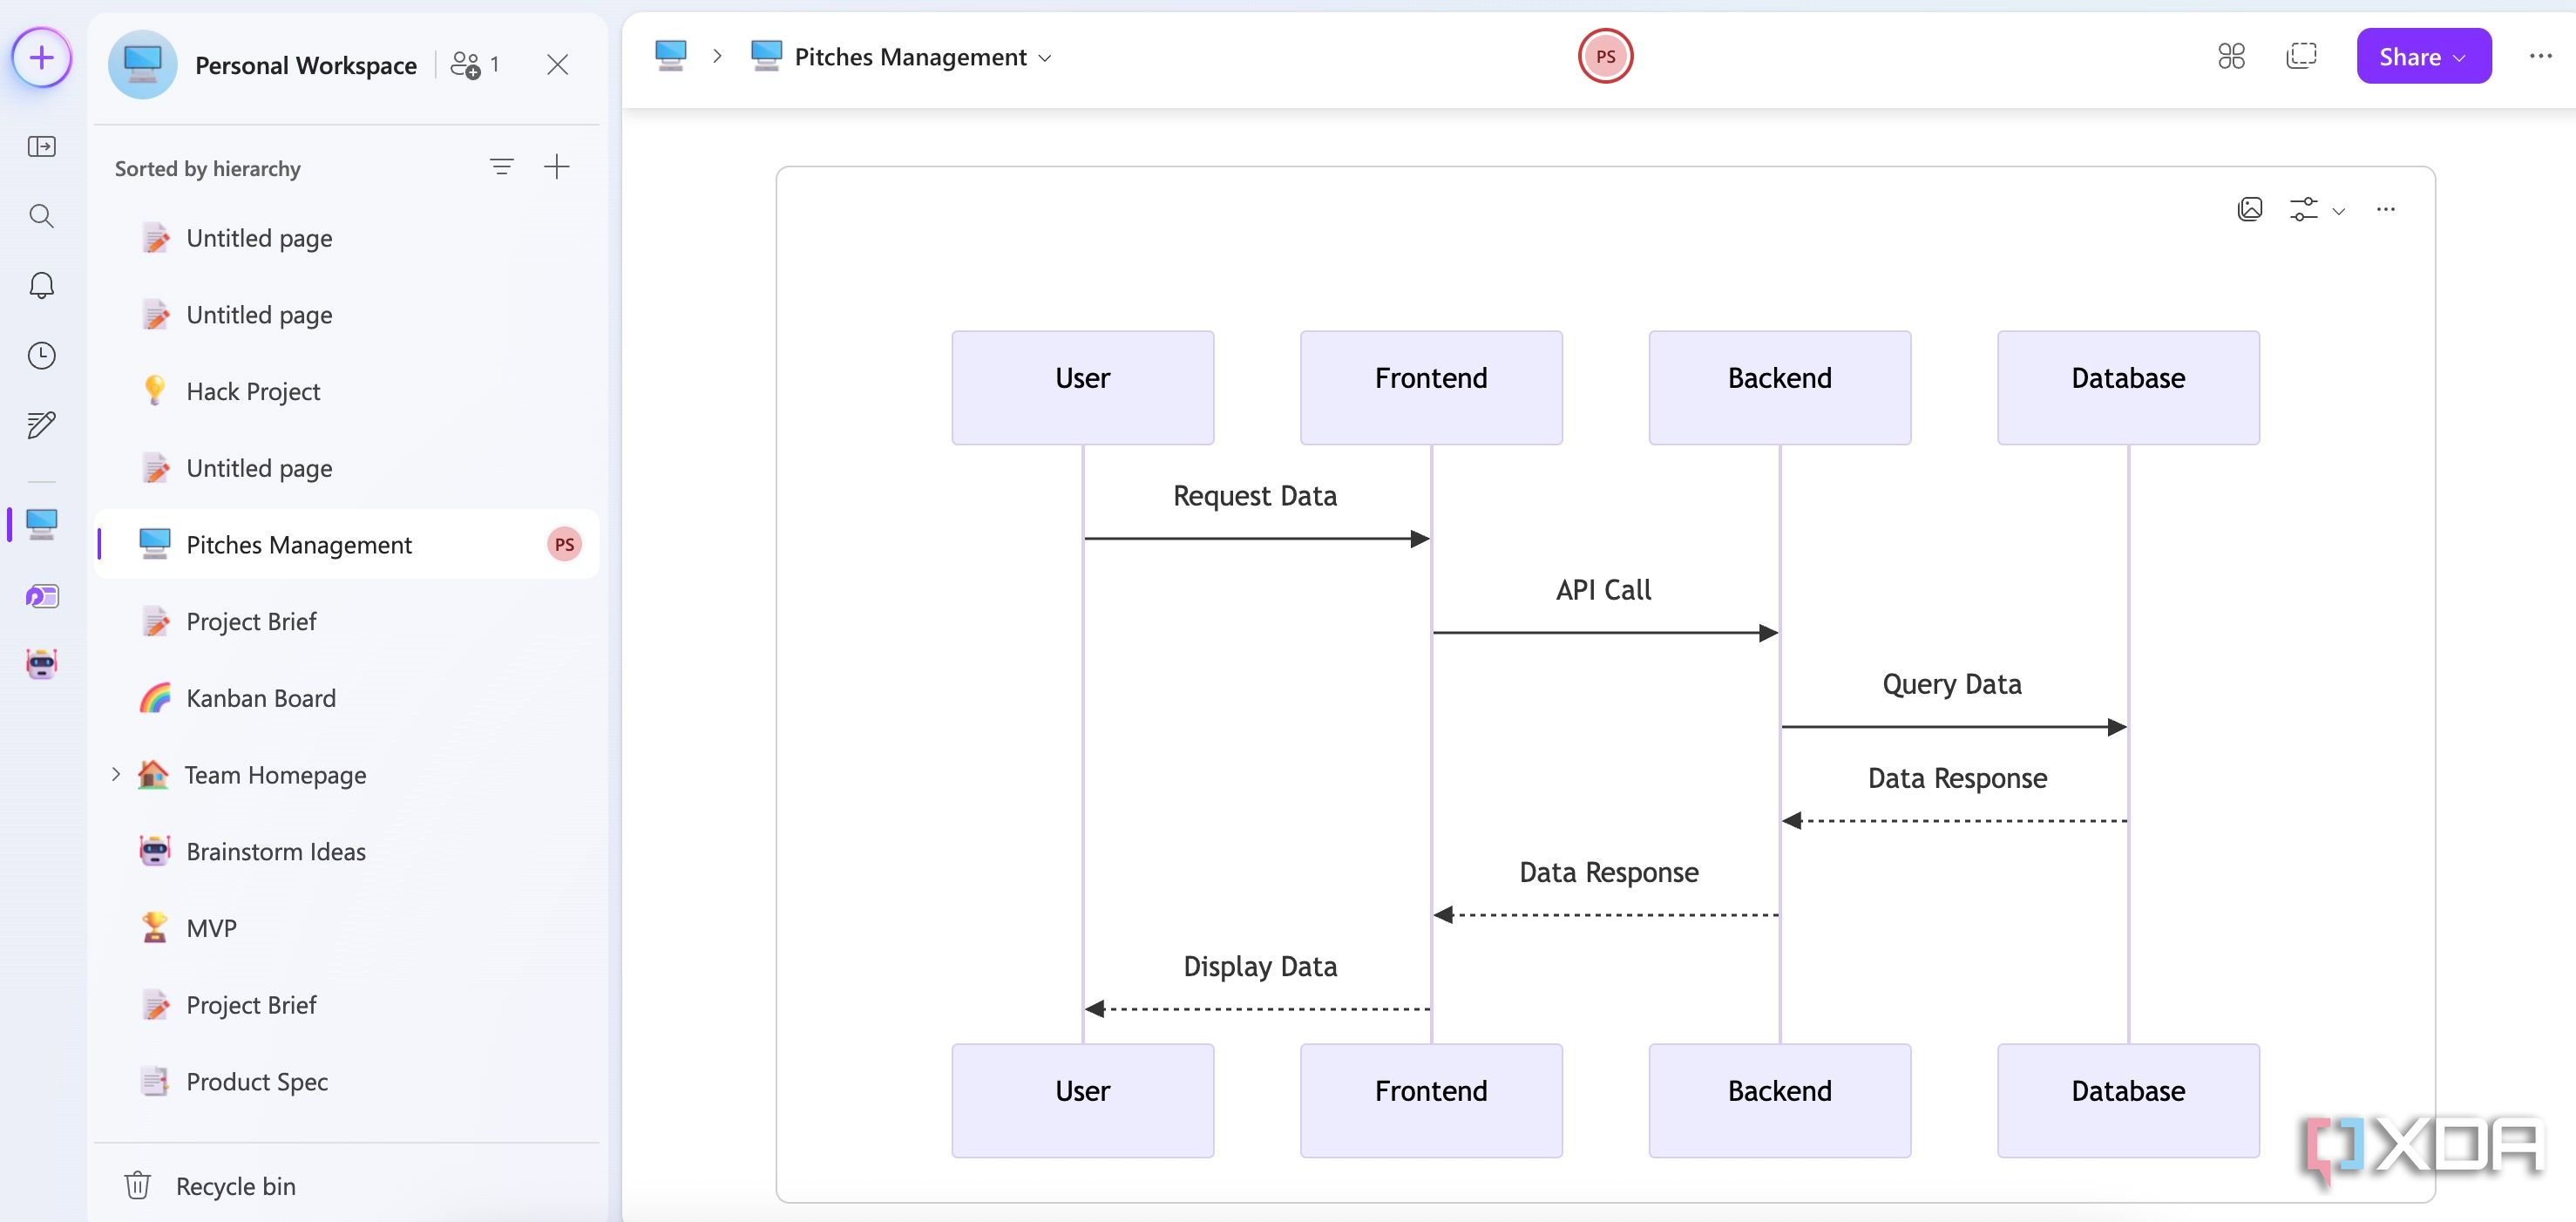Open the Product Spec page
Viewport: 2576px width, 1222px height.
pyautogui.click(x=256, y=1081)
